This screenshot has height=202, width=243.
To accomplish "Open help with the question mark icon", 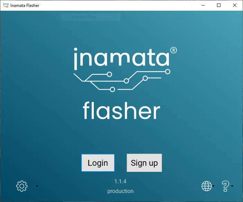I will pyautogui.click(x=225, y=186).
